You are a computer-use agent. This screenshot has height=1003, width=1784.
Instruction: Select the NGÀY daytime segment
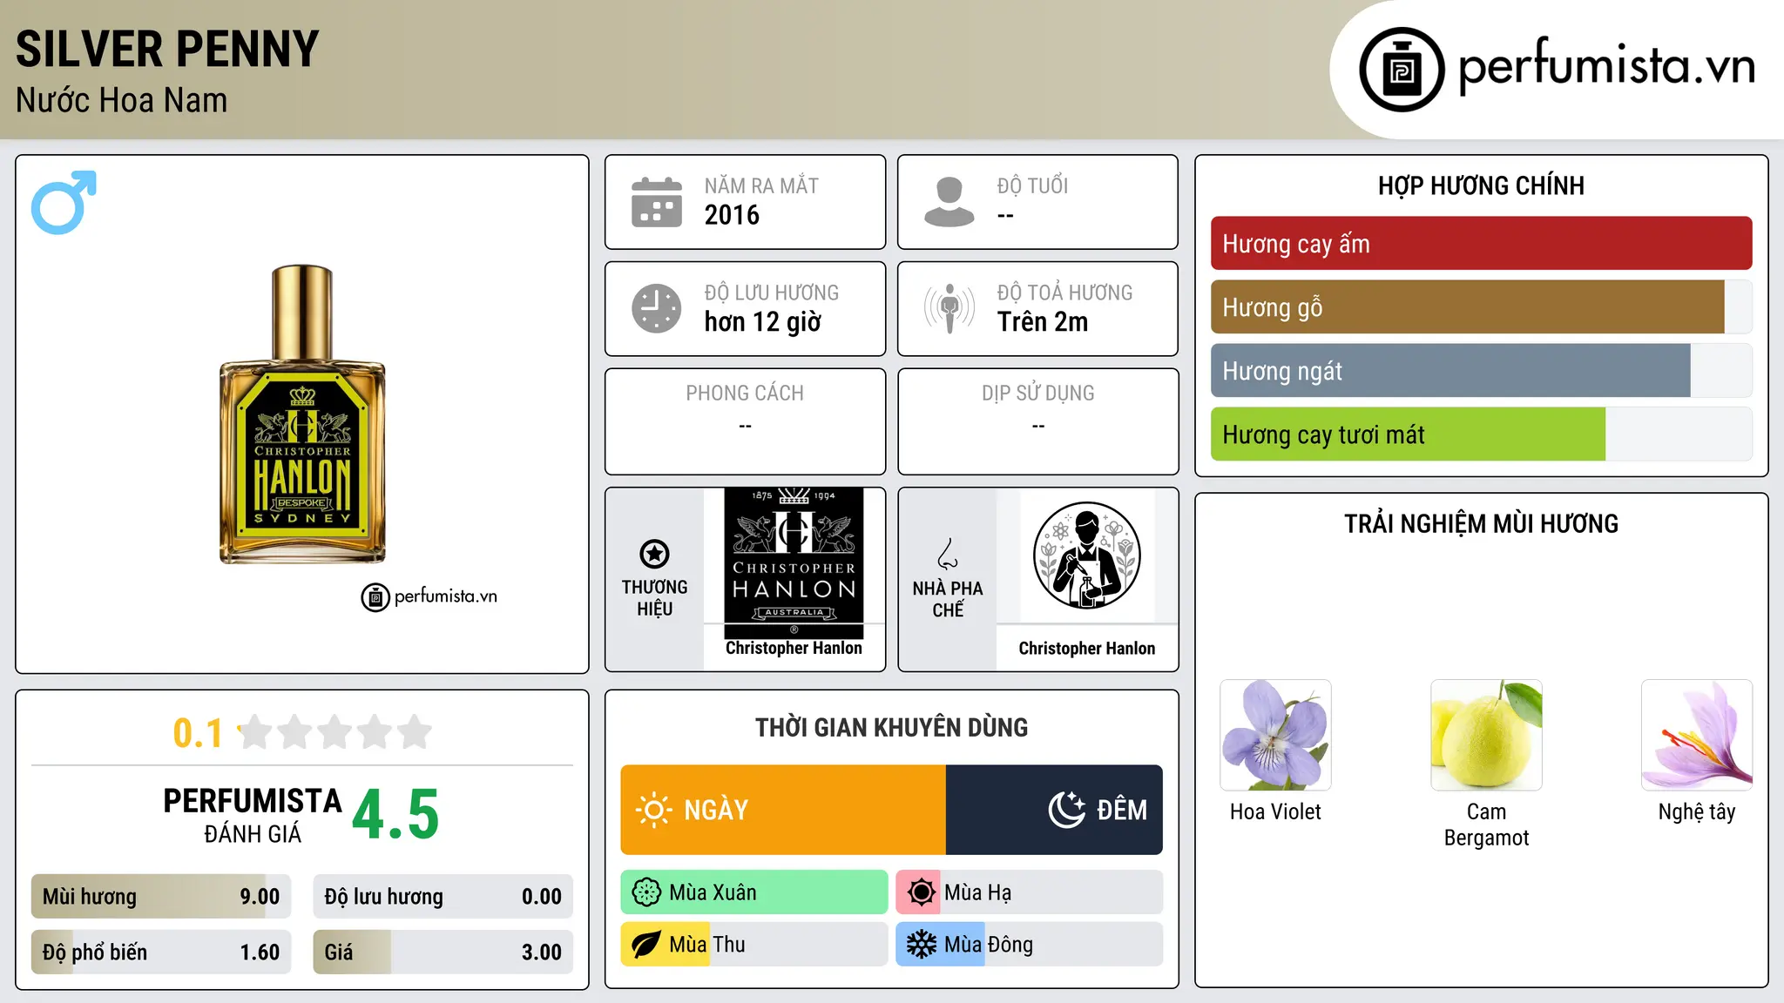[783, 810]
